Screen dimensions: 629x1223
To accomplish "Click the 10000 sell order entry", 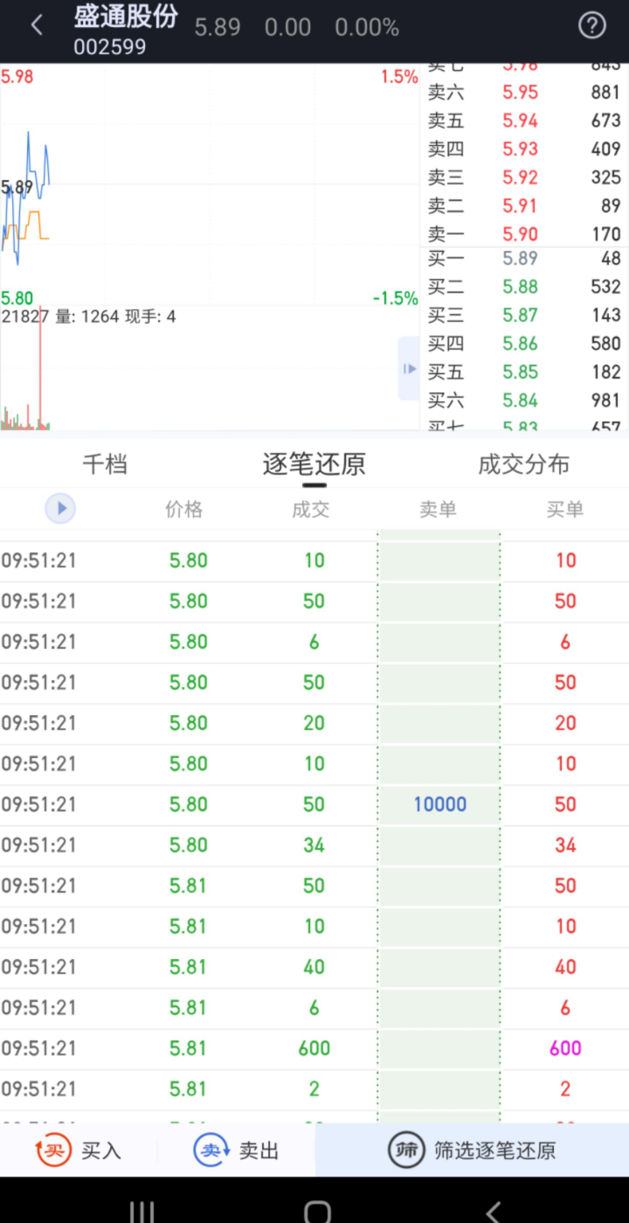I will [x=439, y=804].
